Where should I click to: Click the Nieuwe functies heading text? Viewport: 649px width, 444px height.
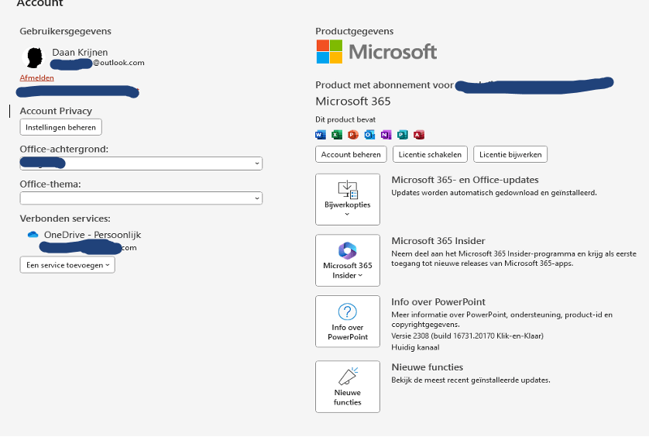tap(428, 367)
